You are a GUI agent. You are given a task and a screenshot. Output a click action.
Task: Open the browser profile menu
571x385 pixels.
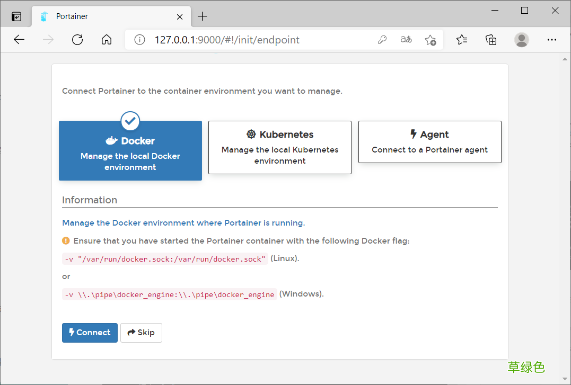point(521,39)
